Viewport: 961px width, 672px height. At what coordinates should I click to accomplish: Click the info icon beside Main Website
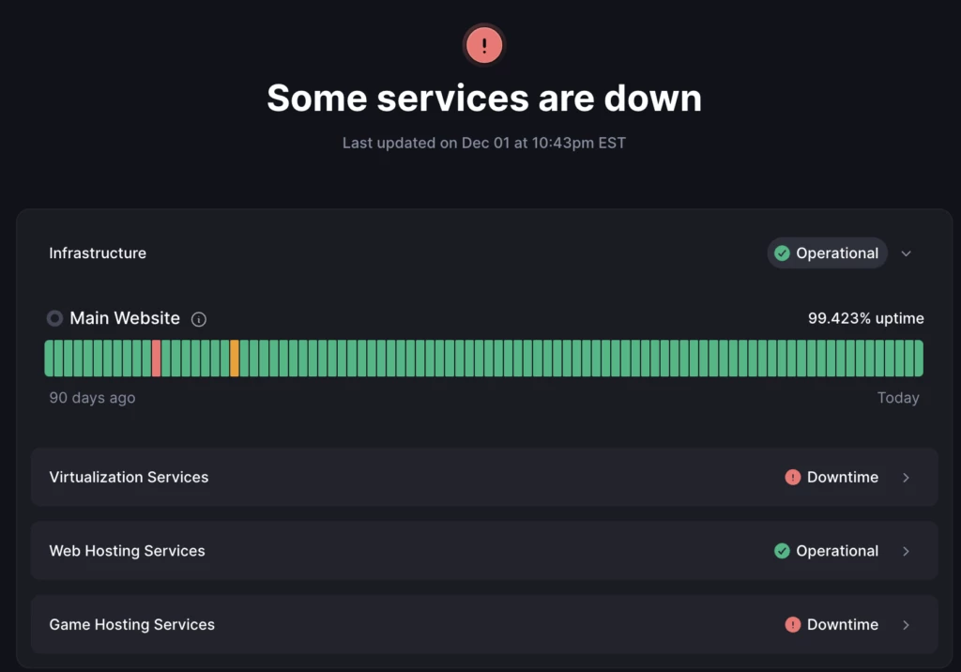coord(199,319)
